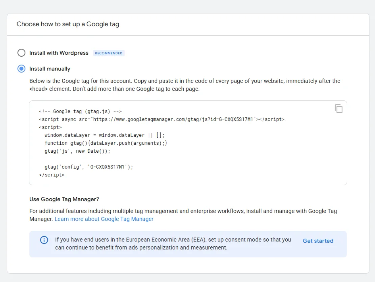This screenshot has width=375, height=282.
Task: Click the gtag('js', new Date()) line
Action: coord(77,151)
